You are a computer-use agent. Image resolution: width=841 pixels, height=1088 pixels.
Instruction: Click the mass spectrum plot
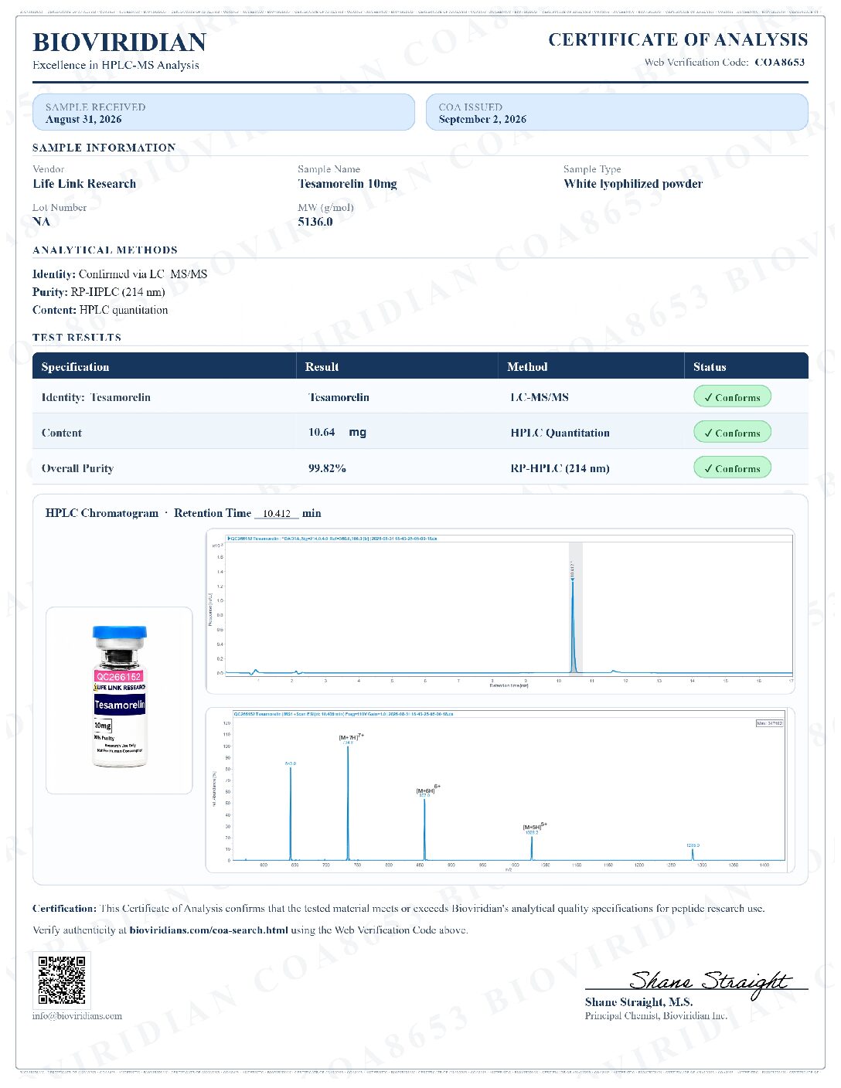coord(500,790)
